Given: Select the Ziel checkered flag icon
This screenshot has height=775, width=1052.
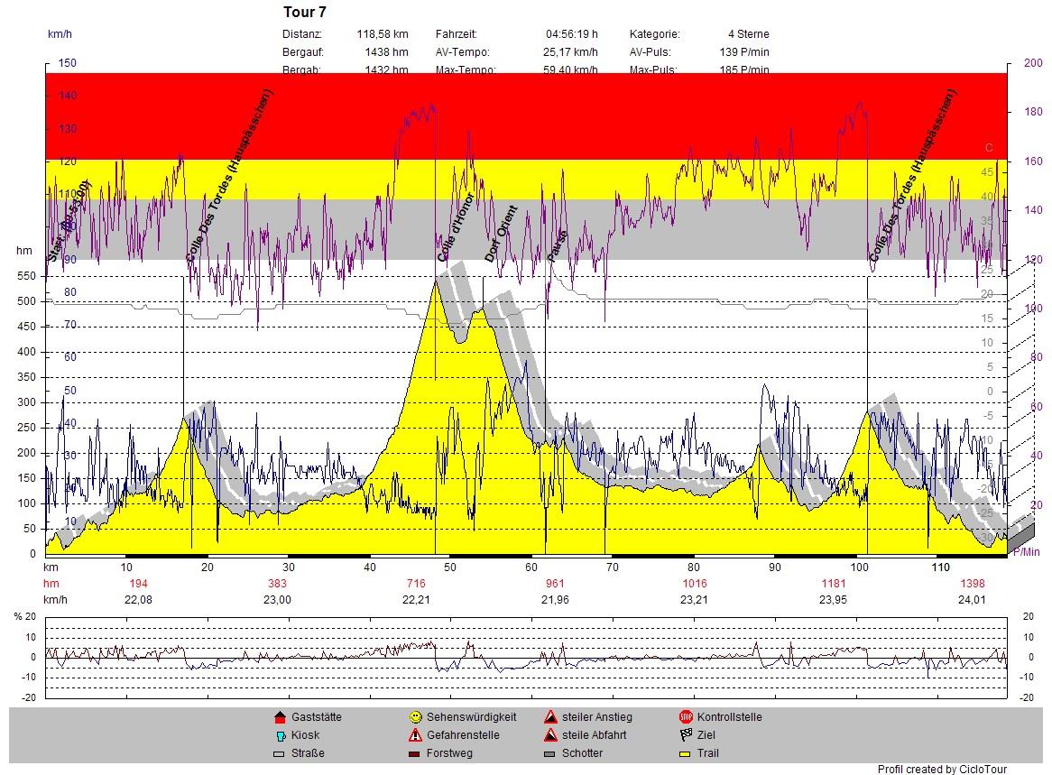Looking at the screenshot, I should (x=686, y=735).
